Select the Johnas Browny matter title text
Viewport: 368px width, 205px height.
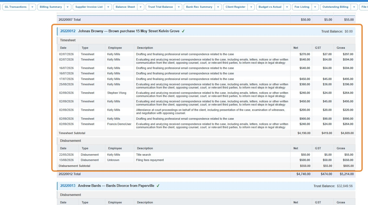click(129, 31)
